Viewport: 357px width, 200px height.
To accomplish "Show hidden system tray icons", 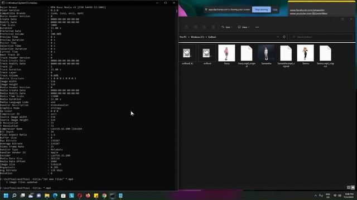I will coord(316,196).
